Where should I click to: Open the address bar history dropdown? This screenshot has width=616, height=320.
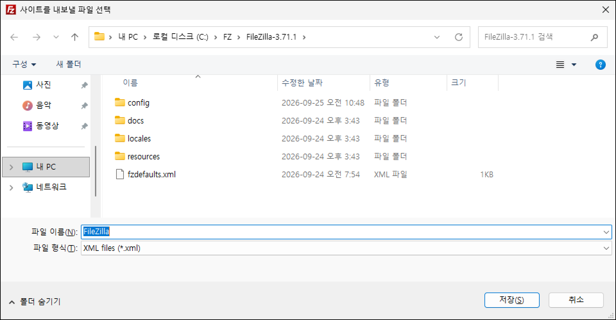click(x=437, y=37)
